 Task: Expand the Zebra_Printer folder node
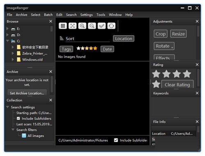coord(13,53)
